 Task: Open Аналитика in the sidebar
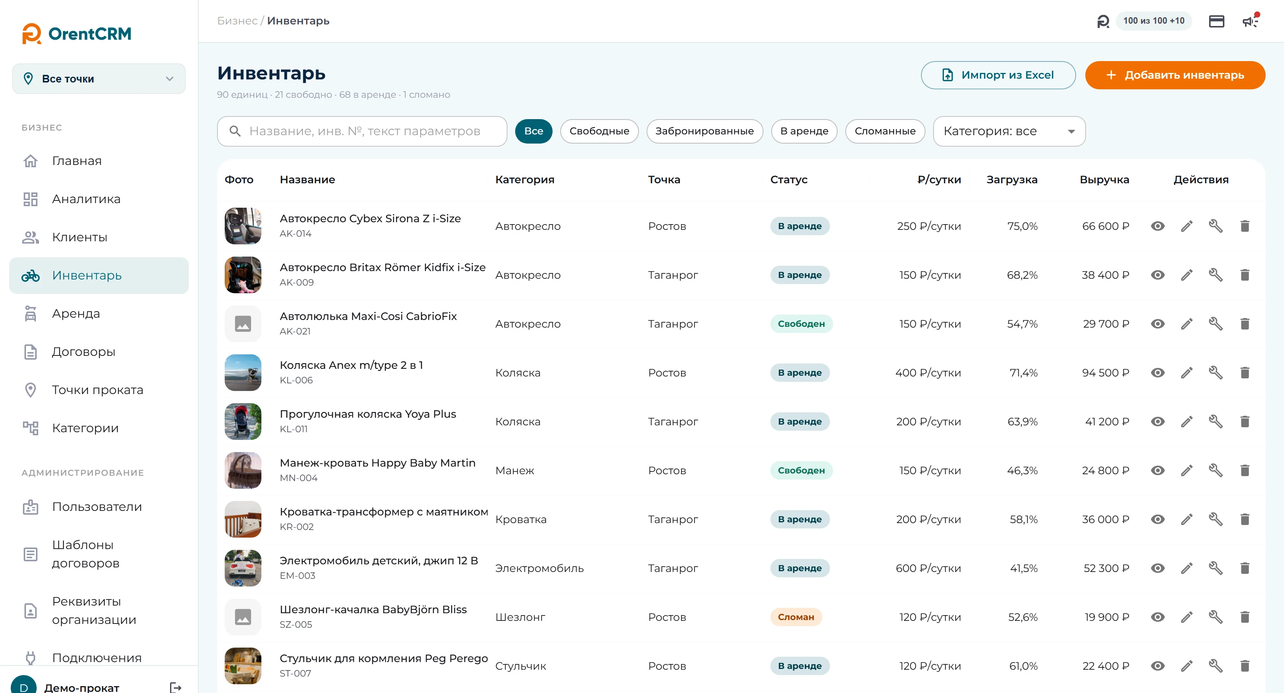point(99,199)
